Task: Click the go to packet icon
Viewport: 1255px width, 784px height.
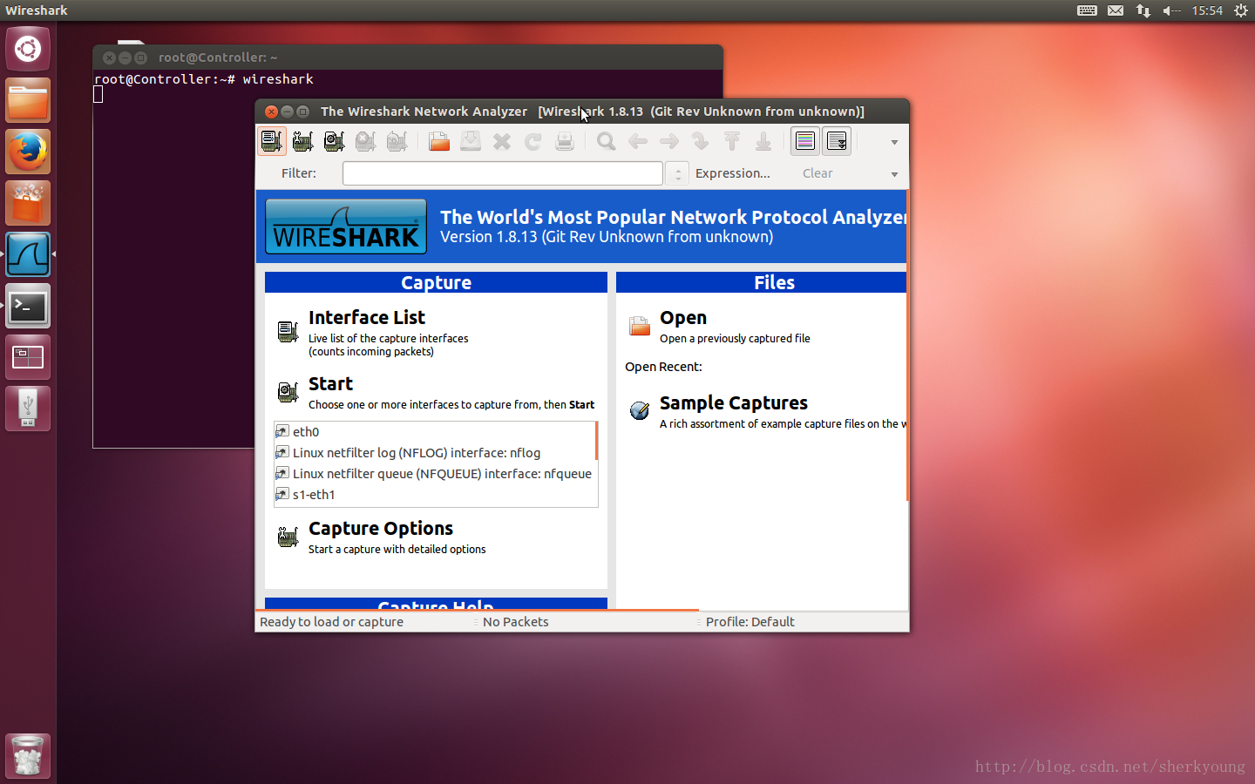Action: [701, 141]
